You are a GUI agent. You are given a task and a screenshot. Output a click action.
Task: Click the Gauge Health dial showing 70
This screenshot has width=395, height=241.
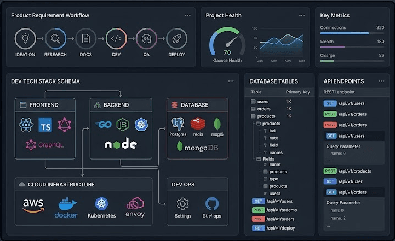tap(227, 42)
